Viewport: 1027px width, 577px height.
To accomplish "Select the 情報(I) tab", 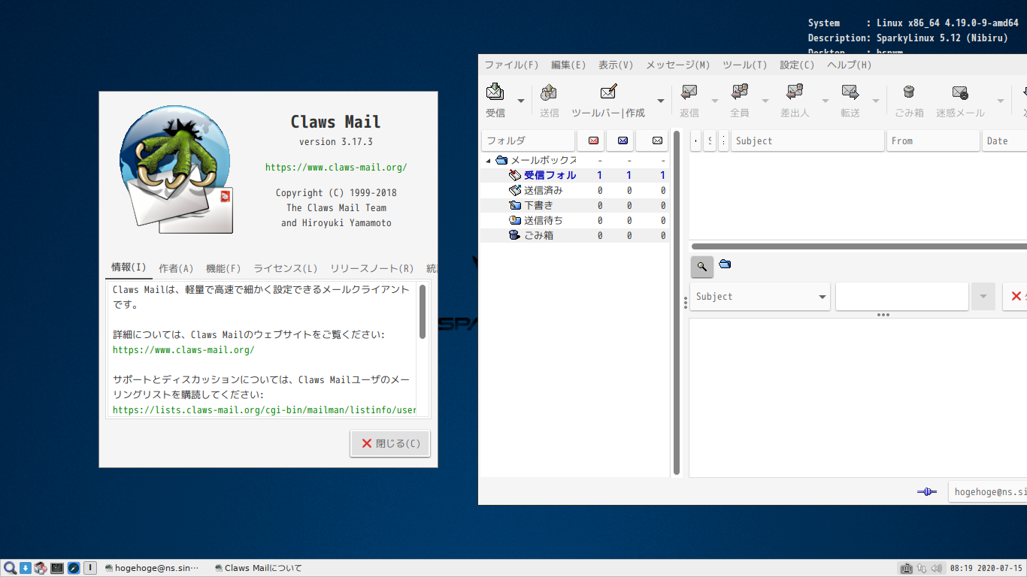I will click(x=129, y=267).
